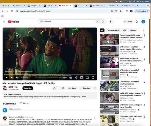Screen dimensions: 151x126
Task: Download the video
Action: pyautogui.click(x=85, y=88)
